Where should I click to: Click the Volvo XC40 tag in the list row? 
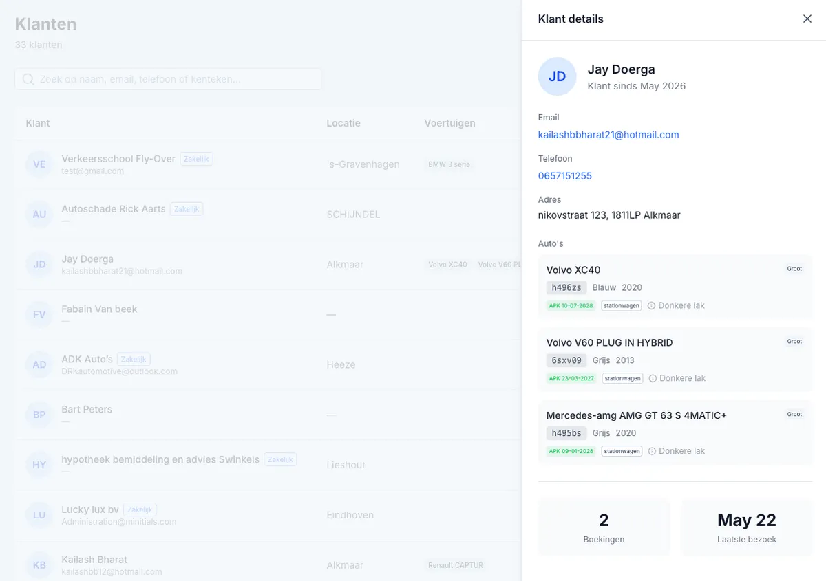click(447, 265)
